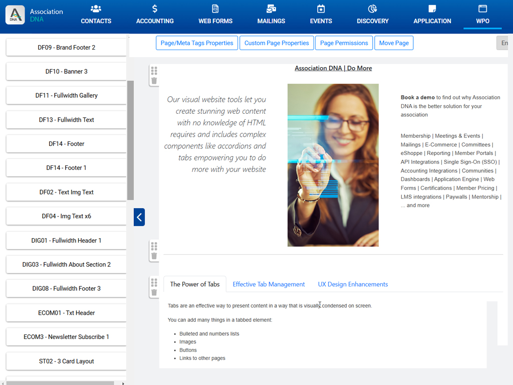The image size is (513, 385).
Task: Click drag handle of the divider section
Action: [154, 246]
